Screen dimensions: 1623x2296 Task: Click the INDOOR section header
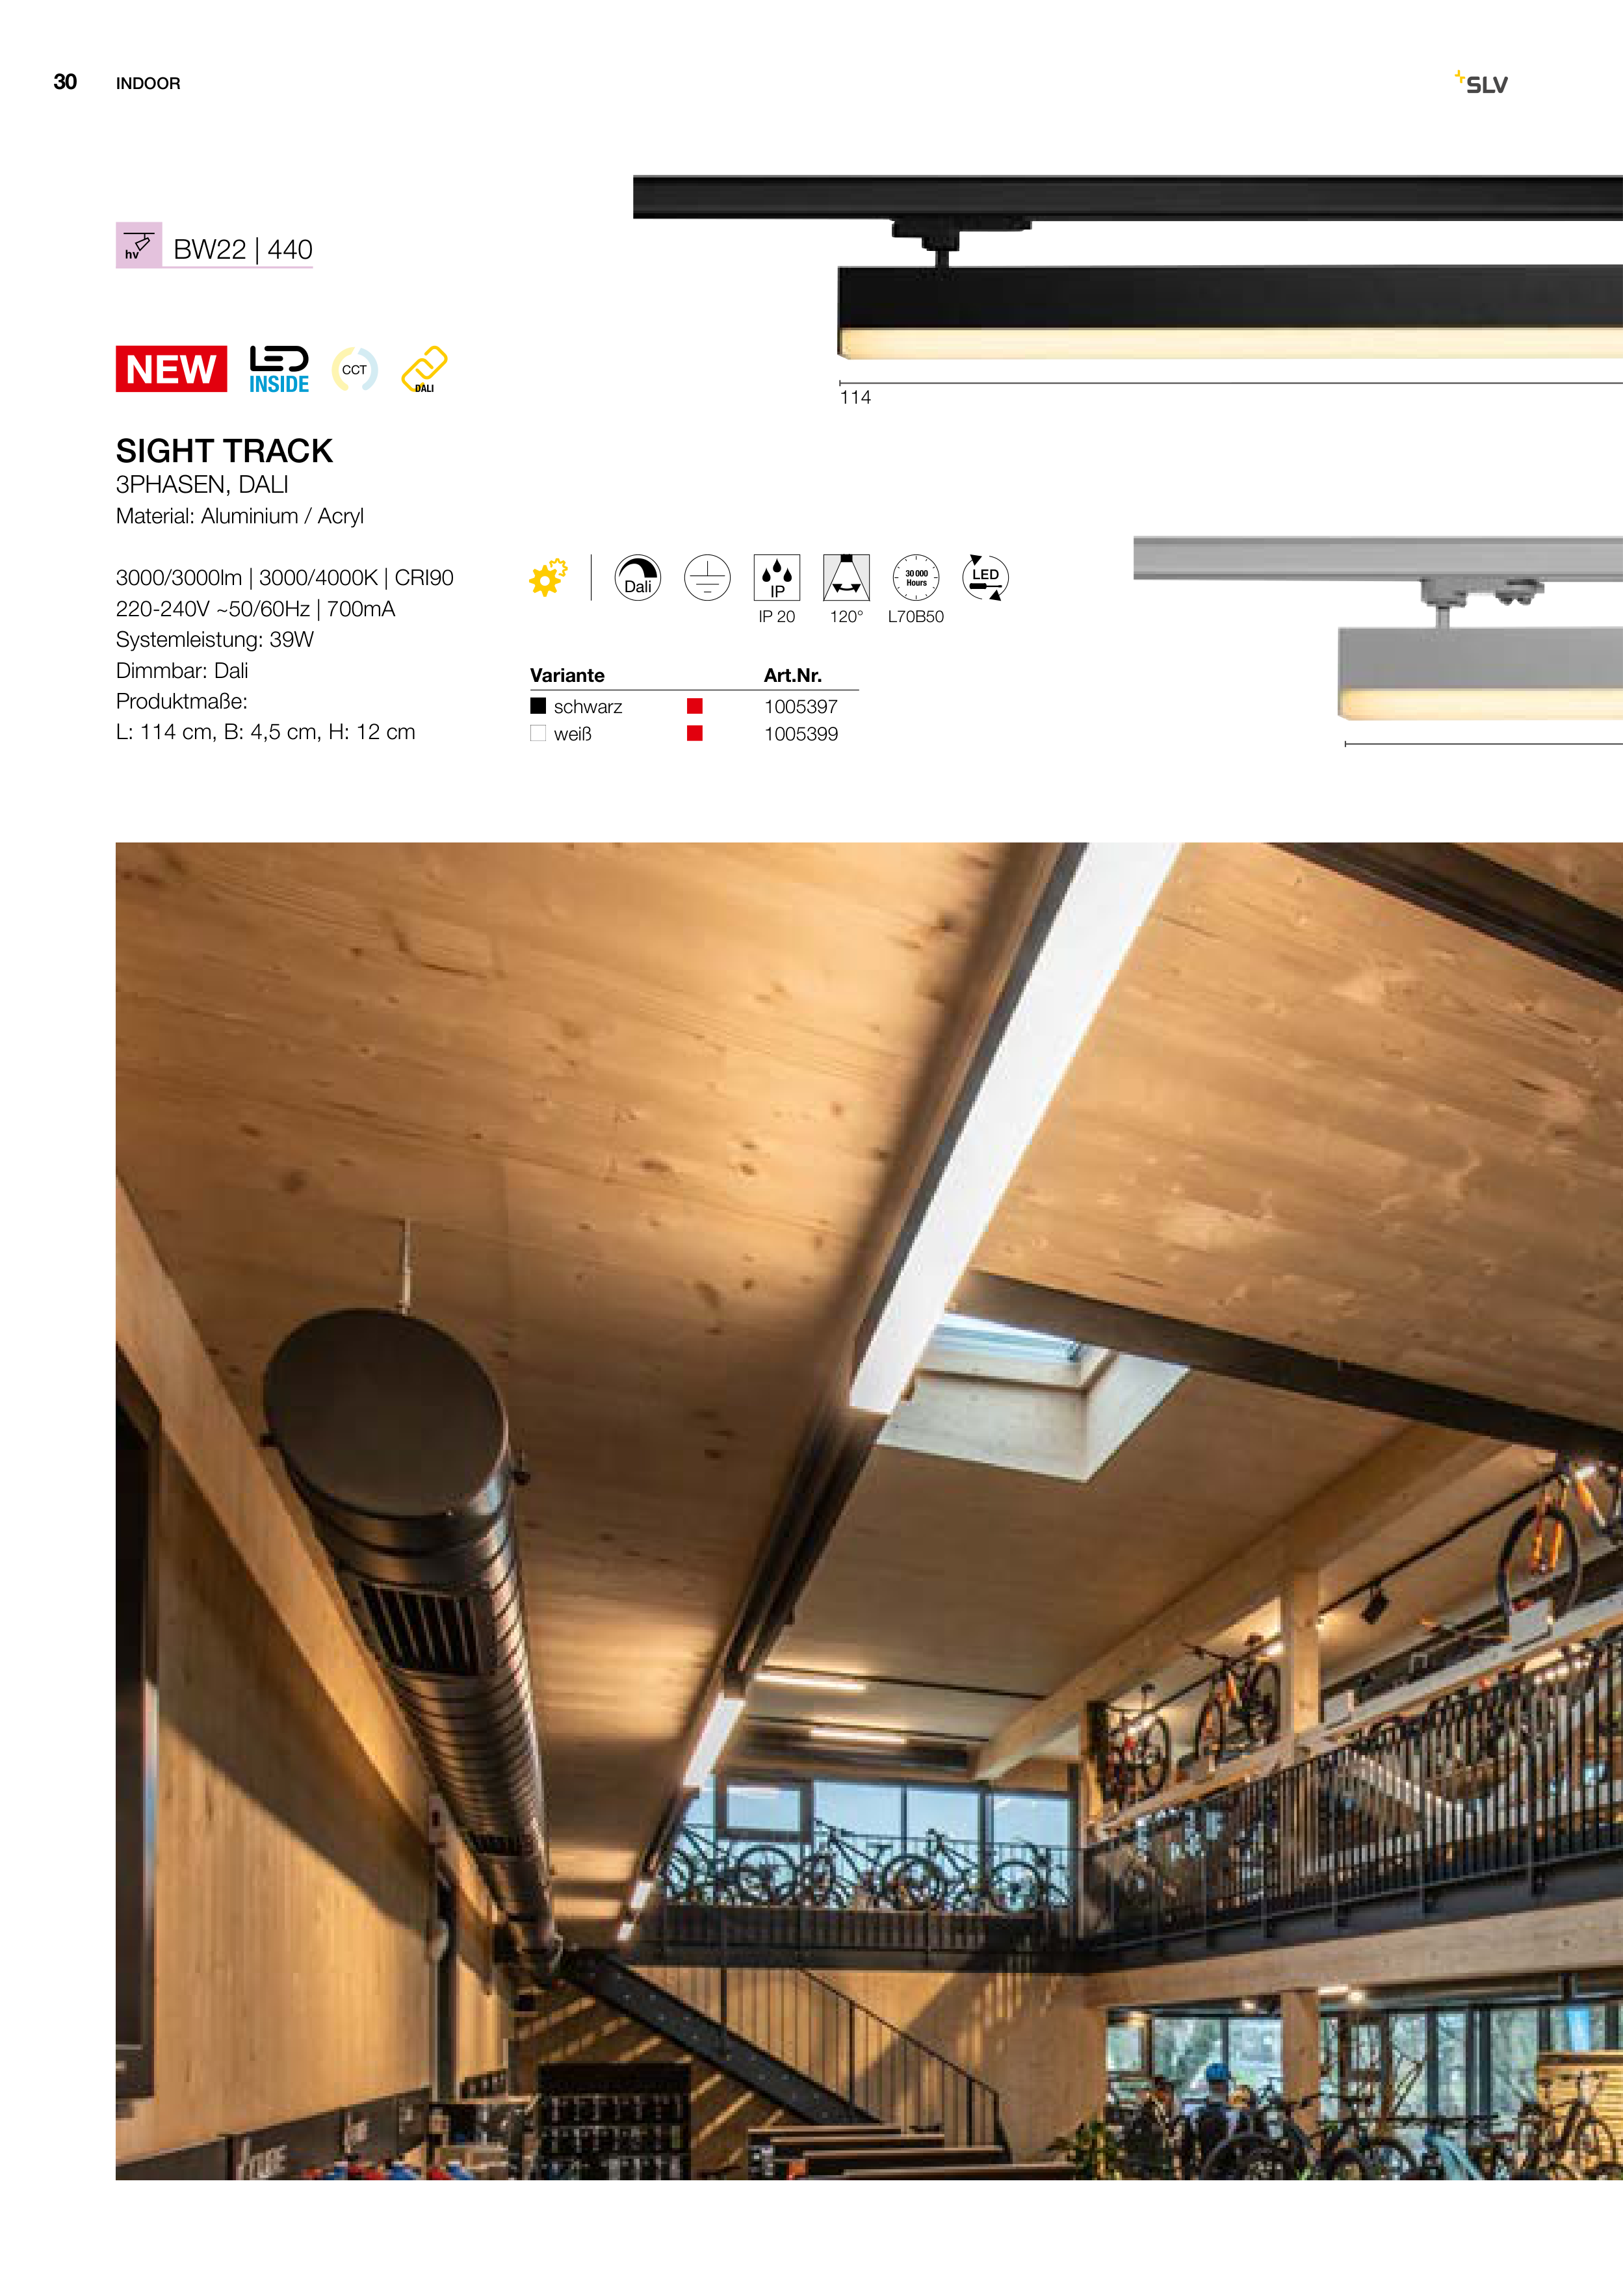tap(148, 83)
